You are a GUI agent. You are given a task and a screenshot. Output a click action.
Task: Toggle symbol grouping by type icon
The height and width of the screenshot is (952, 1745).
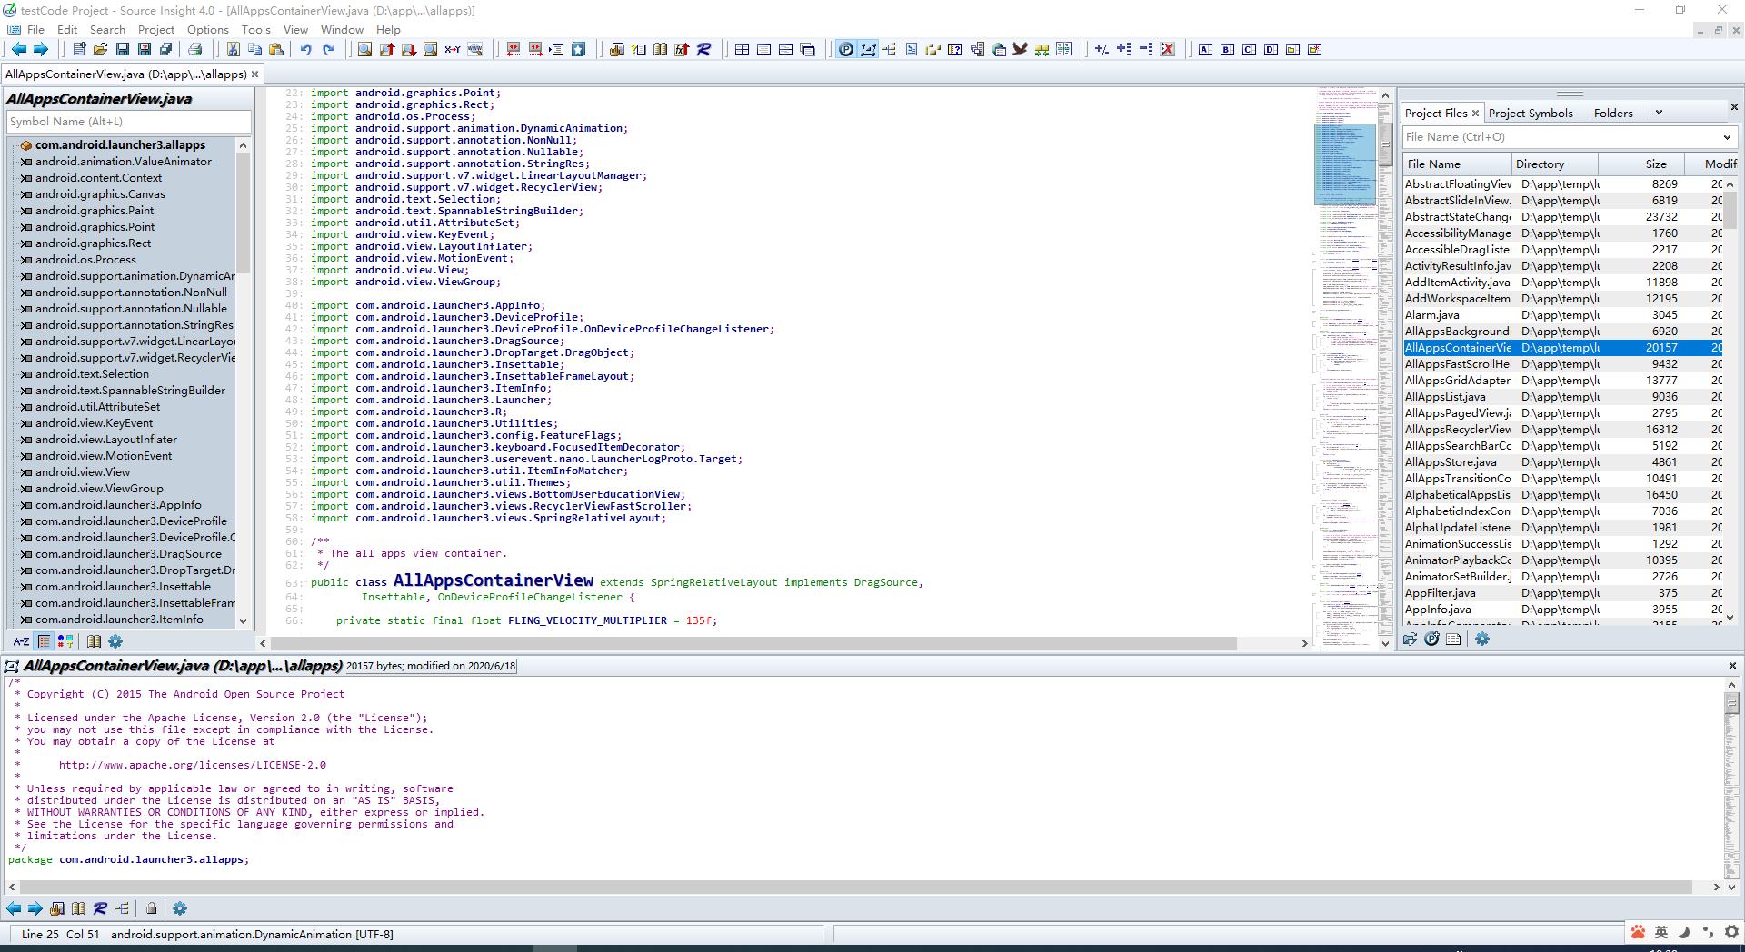(64, 642)
